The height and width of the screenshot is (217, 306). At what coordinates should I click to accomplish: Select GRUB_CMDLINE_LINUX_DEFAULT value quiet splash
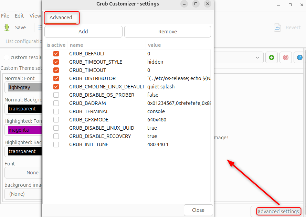pyautogui.click(x=161, y=87)
